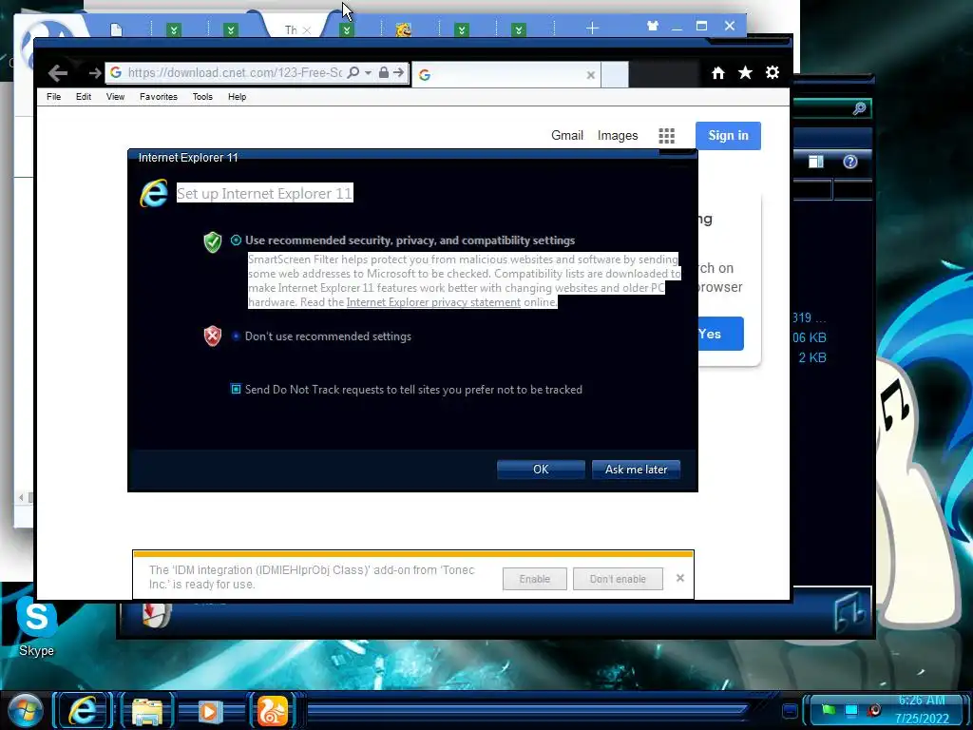
Task: Click the IE address bar URL field
Action: point(235,72)
